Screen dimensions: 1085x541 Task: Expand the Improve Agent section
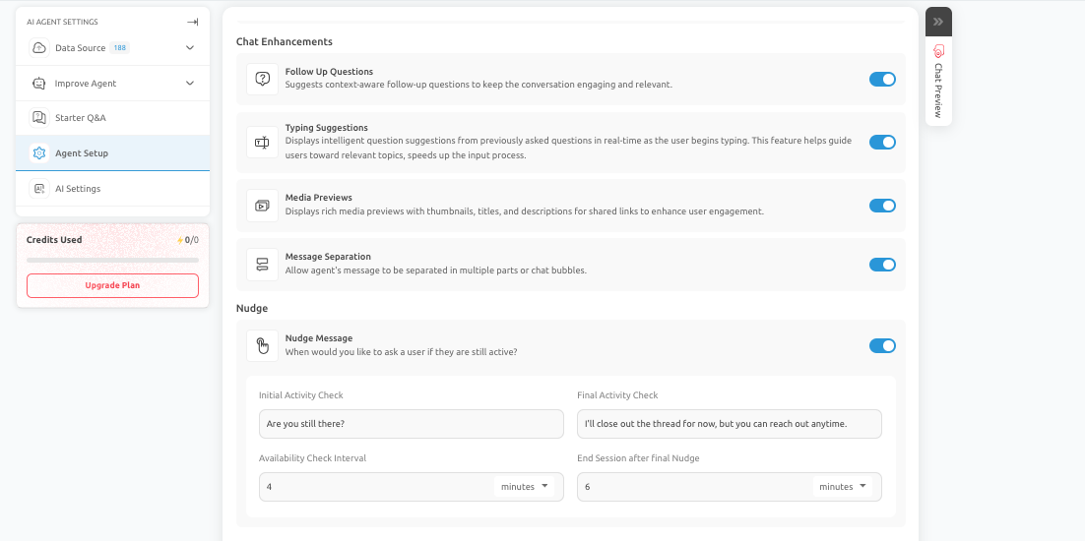pos(190,84)
